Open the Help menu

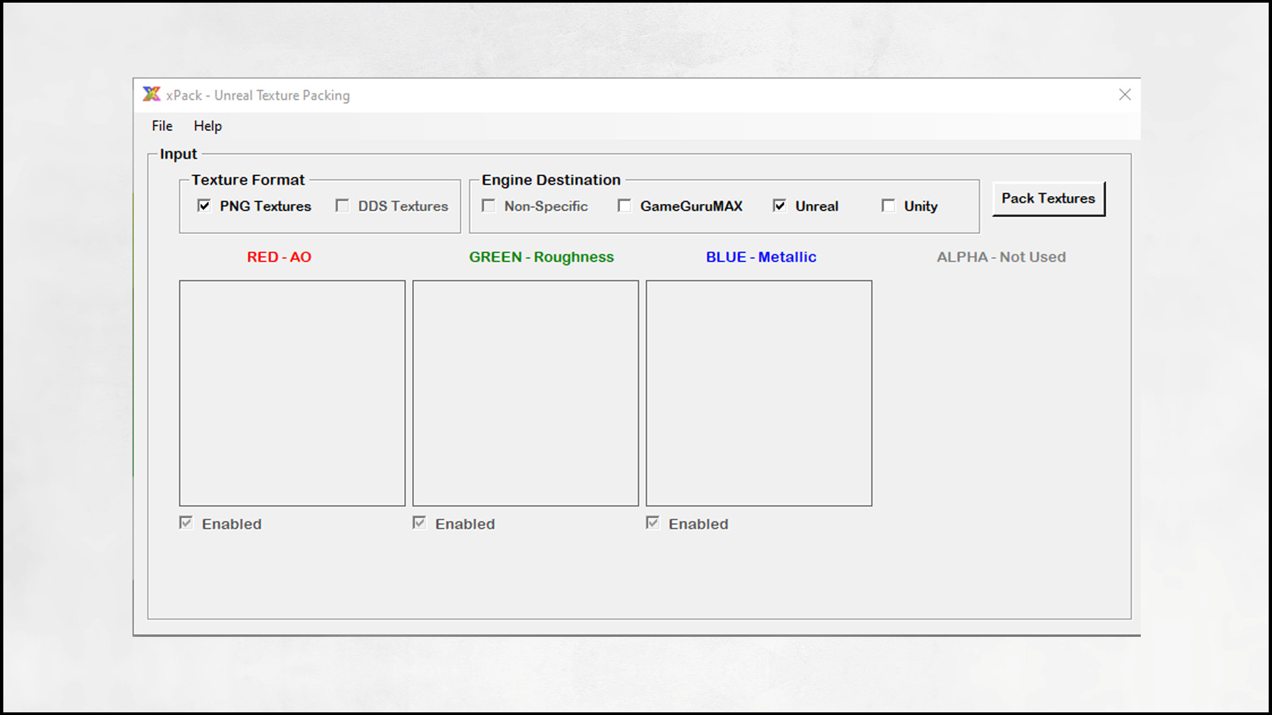(x=207, y=126)
